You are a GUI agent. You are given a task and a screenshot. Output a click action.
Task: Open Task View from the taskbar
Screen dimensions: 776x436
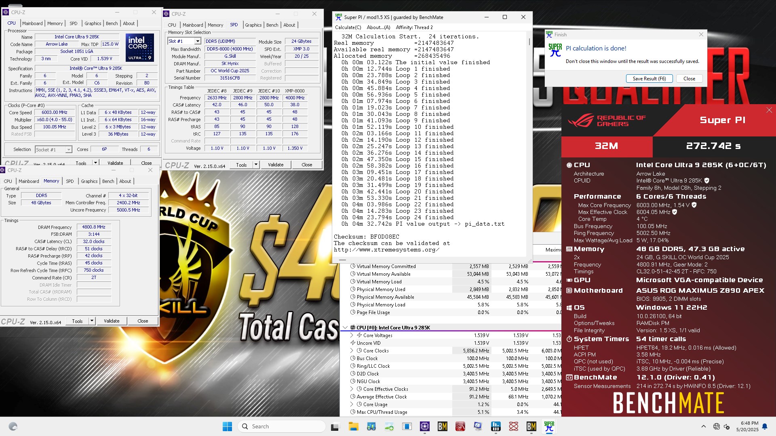coord(335,426)
